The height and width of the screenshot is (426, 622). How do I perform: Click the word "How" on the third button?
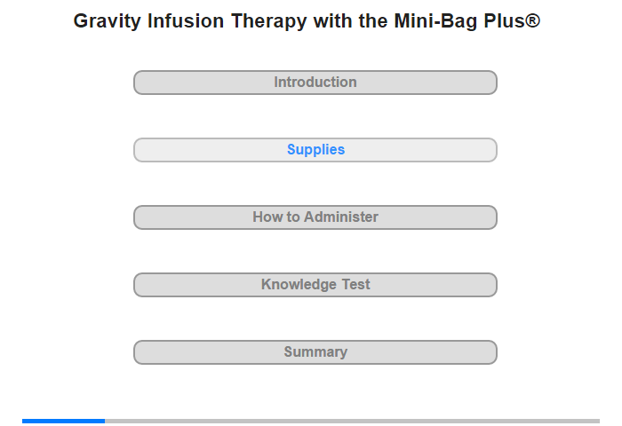coord(267,217)
